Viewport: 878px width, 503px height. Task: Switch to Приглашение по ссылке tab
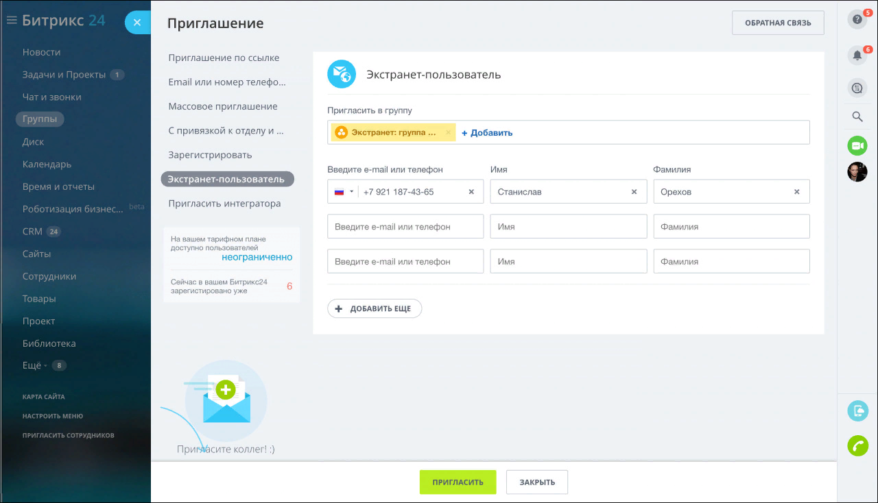click(x=224, y=58)
